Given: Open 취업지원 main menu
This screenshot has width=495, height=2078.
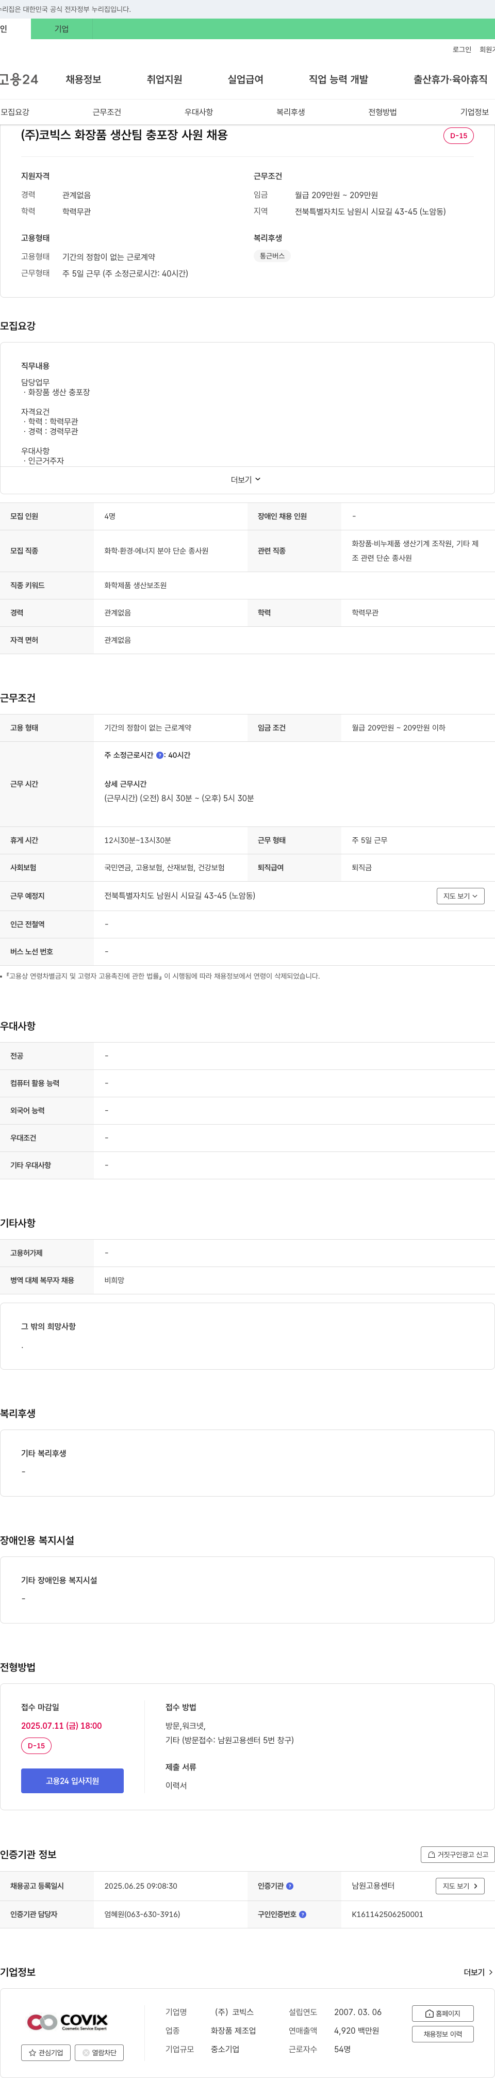Looking at the screenshot, I should 164,79.
